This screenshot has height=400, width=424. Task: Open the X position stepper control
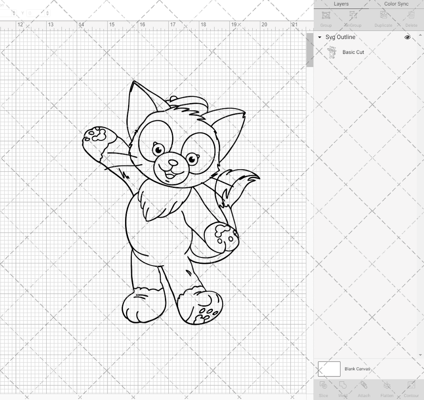[x=13, y=13]
